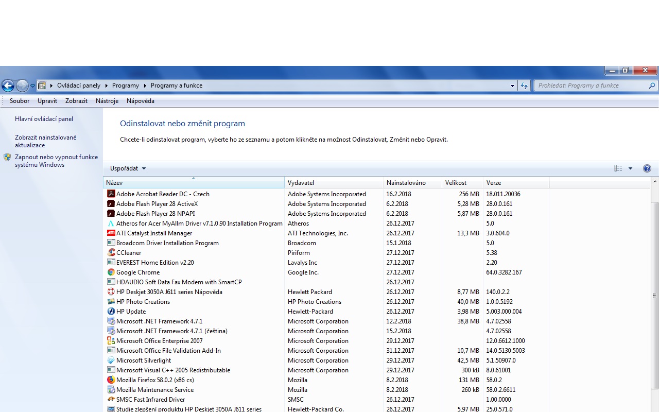Screen dimensions: 659x412
Task: Click the CCleaner program icon
Action: (x=111, y=253)
